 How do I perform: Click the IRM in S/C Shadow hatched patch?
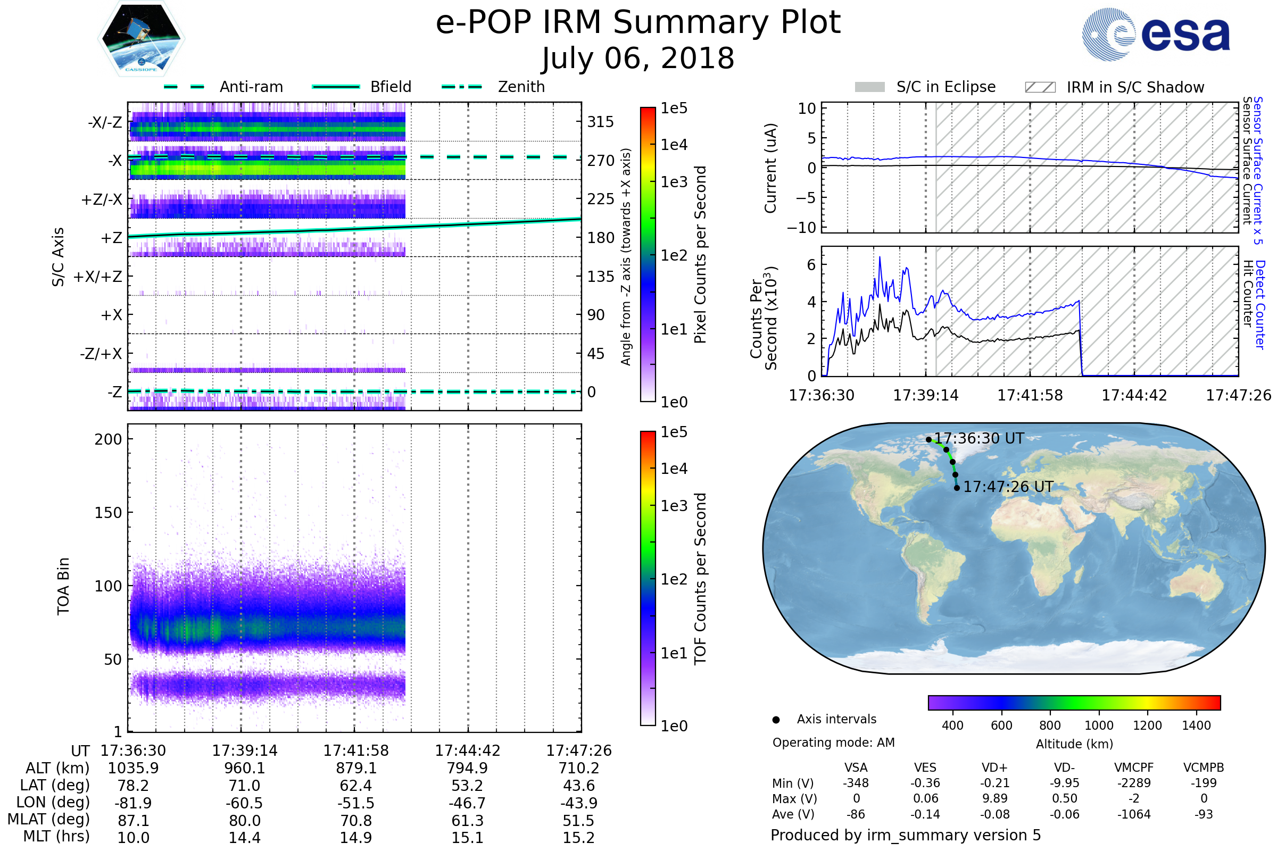click(1040, 87)
